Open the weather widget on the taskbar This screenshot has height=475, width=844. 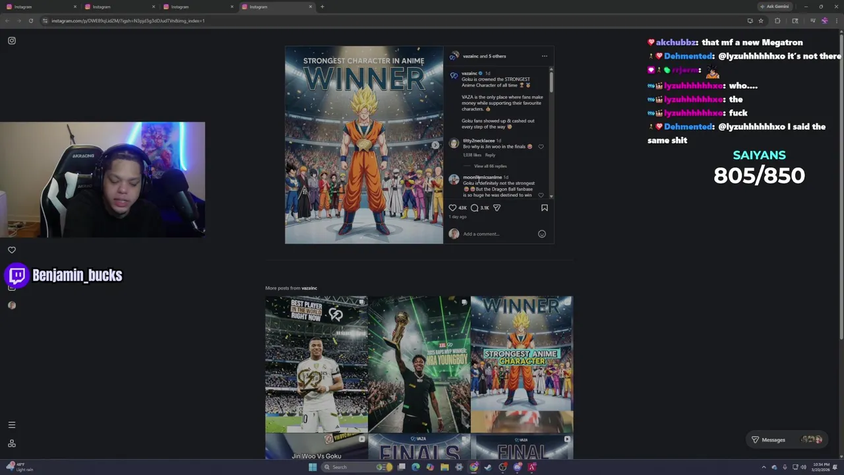coord(18,467)
